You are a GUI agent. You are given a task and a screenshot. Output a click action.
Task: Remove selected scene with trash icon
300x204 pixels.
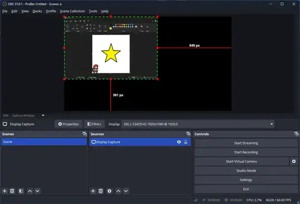(x=12, y=191)
